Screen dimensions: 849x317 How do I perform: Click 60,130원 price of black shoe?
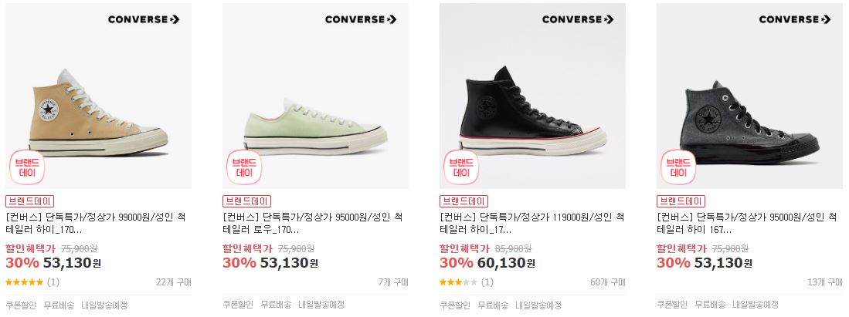[x=506, y=263]
